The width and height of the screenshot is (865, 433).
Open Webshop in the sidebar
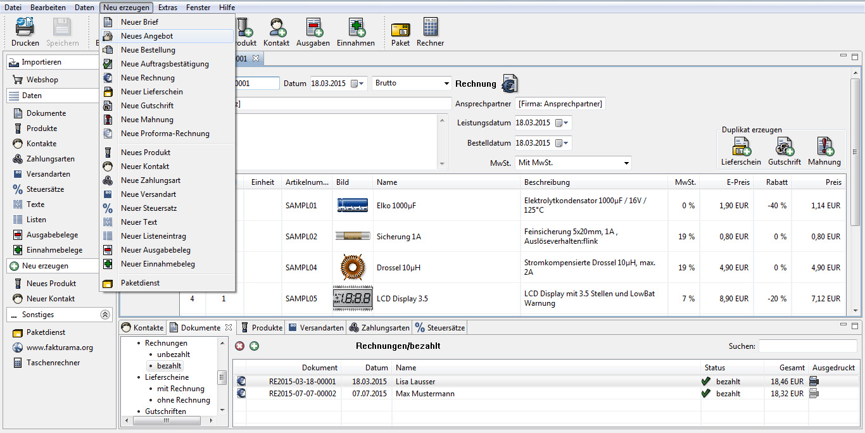click(x=42, y=80)
